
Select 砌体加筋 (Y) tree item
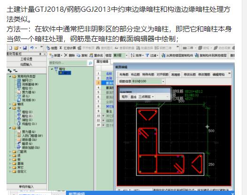[29, 148]
